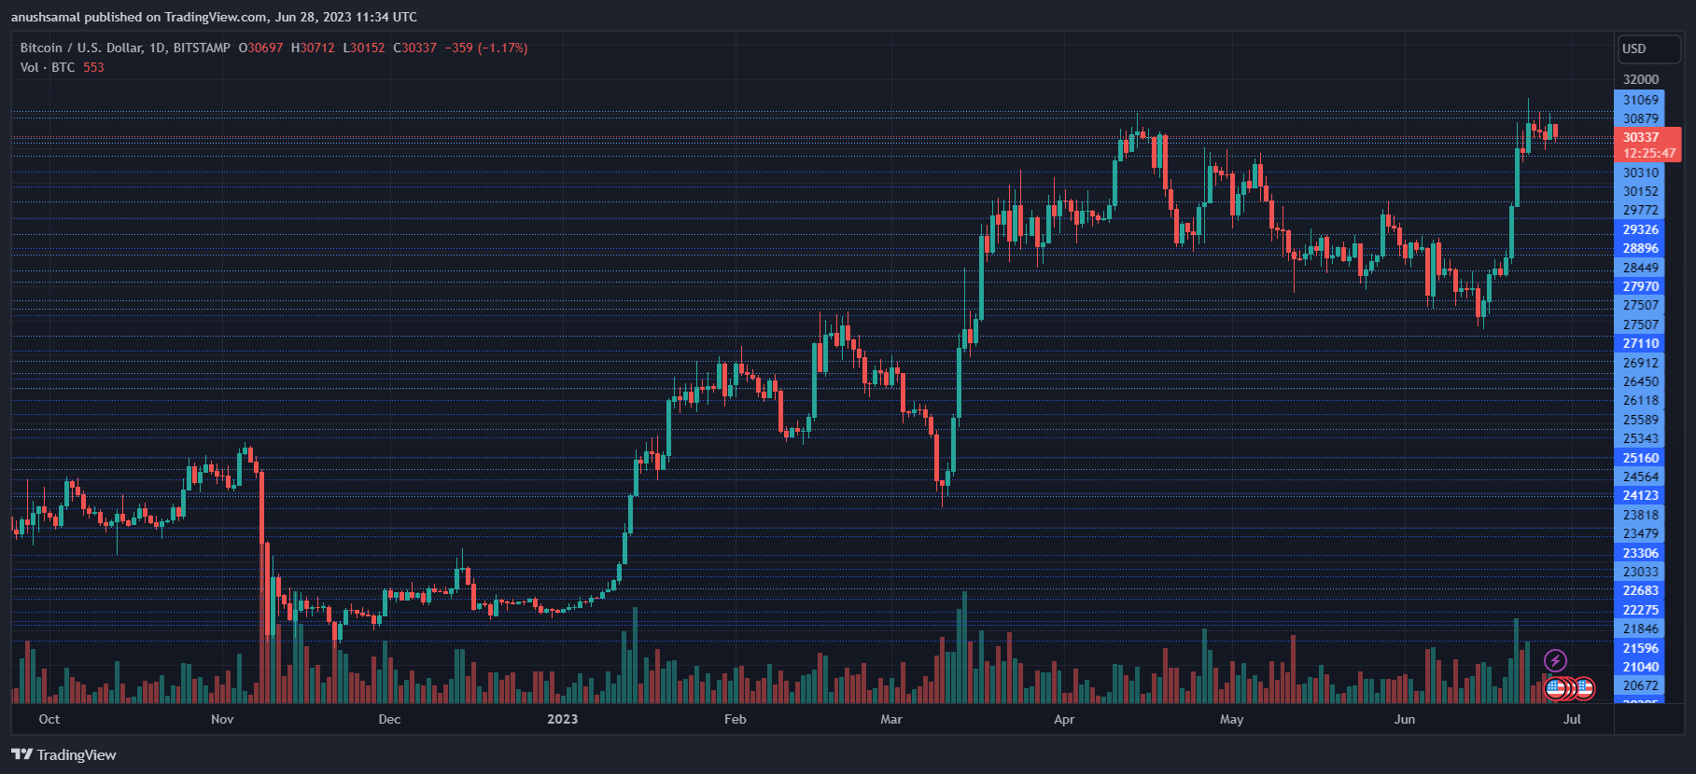
Task: Click the Bitcoin / U.S. Dollar chart title
Action: point(125,48)
